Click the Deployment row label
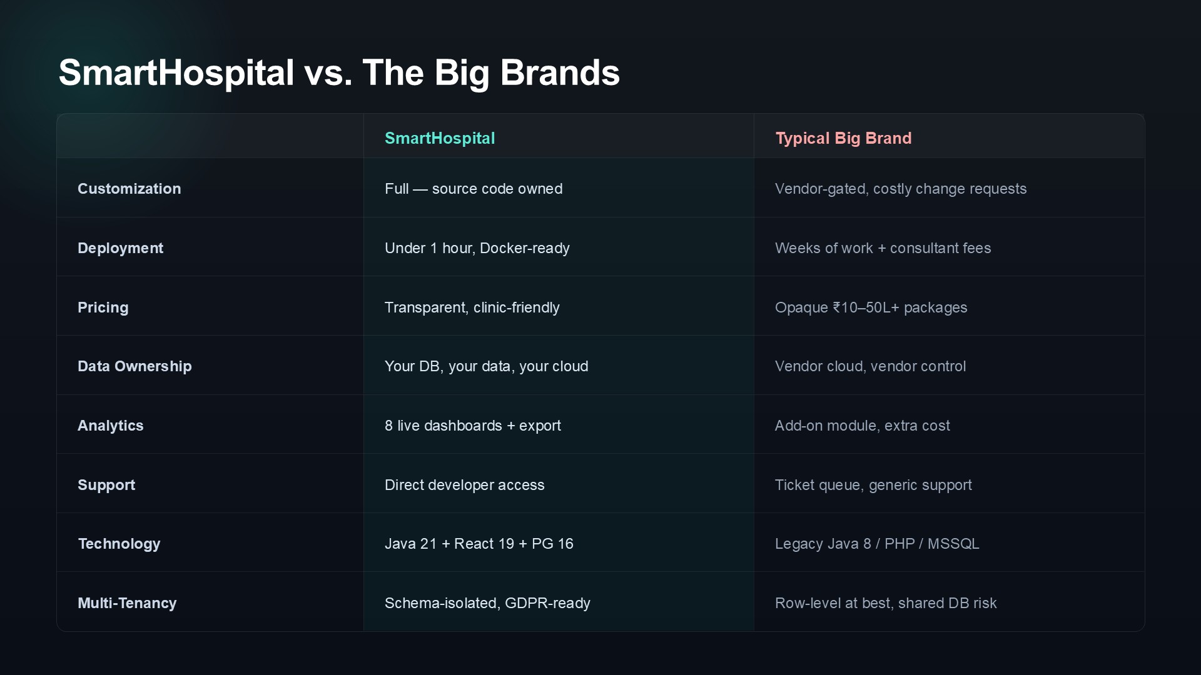1201x675 pixels. click(121, 248)
